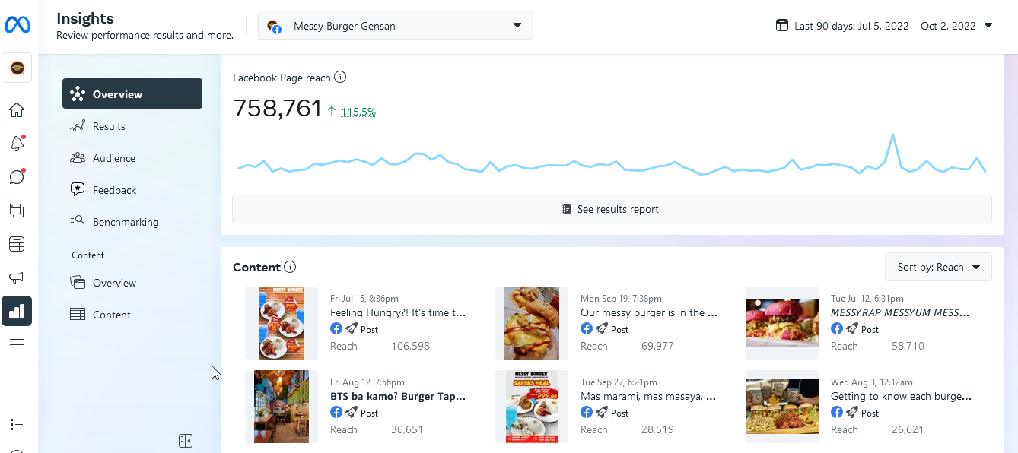1018x453 pixels.
Task: Open the Benchmarking menu item
Action: [x=126, y=222]
